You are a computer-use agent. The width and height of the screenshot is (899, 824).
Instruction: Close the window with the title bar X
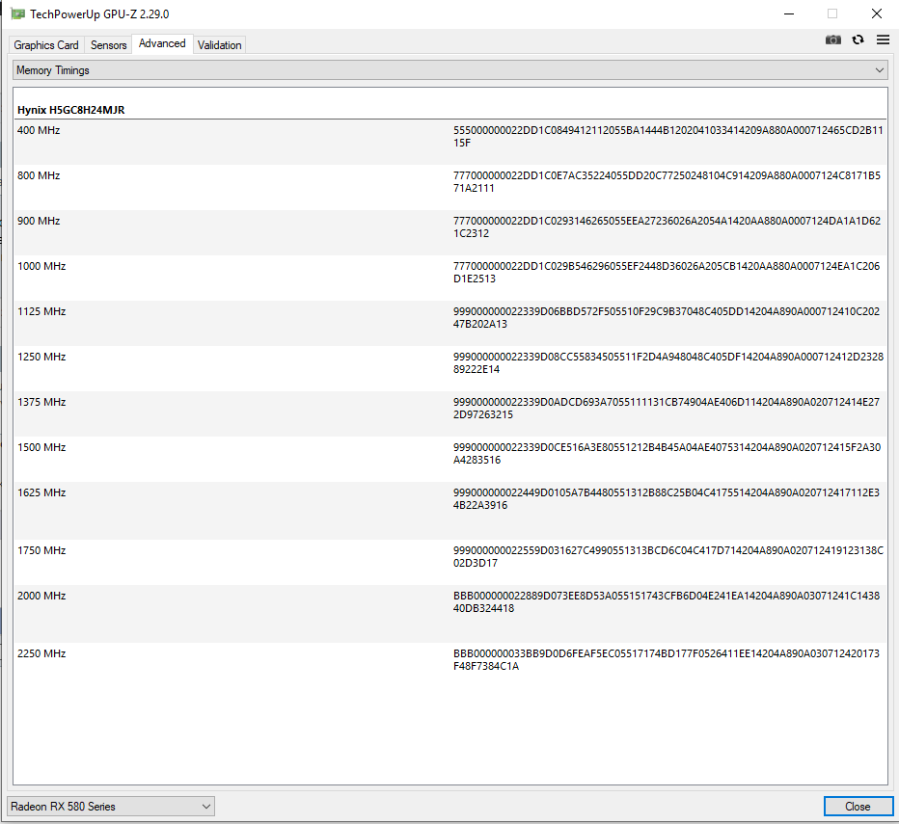pos(876,13)
